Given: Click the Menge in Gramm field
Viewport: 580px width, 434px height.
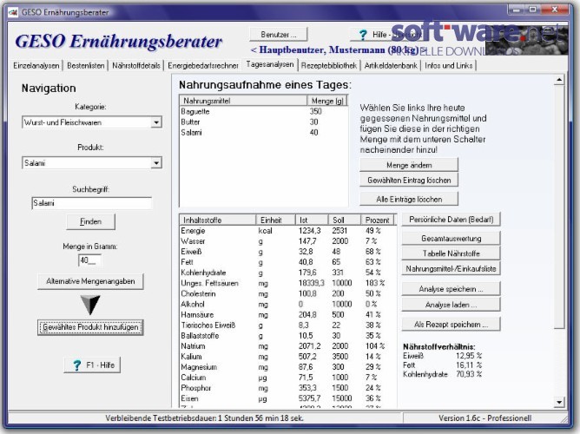Looking at the screenshot, I should [89, 260].
